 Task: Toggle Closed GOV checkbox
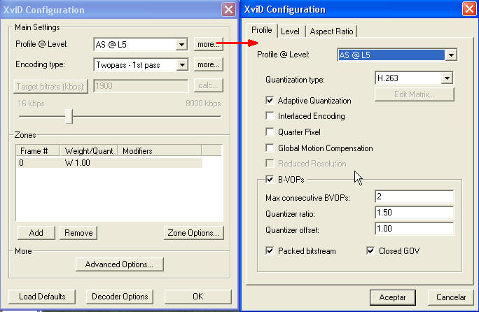click(x=370, y=251)
